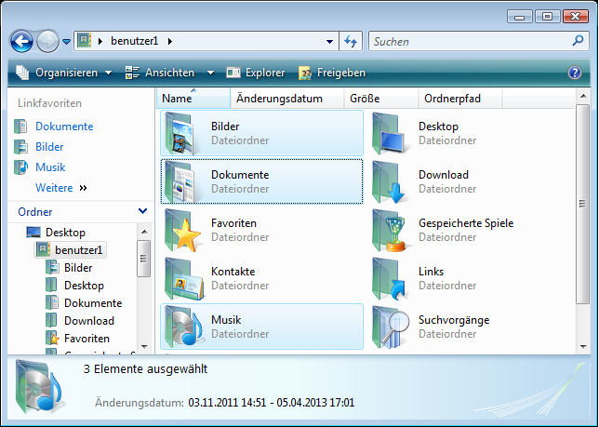Click the folder tree scrollbar up arrow
This screenshot has width=599, height=427.
click(x=144, y=232)
